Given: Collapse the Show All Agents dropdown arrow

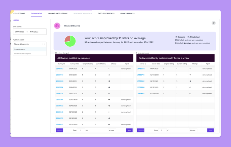Looking at the screenshot, I should (x=45, y=44).
